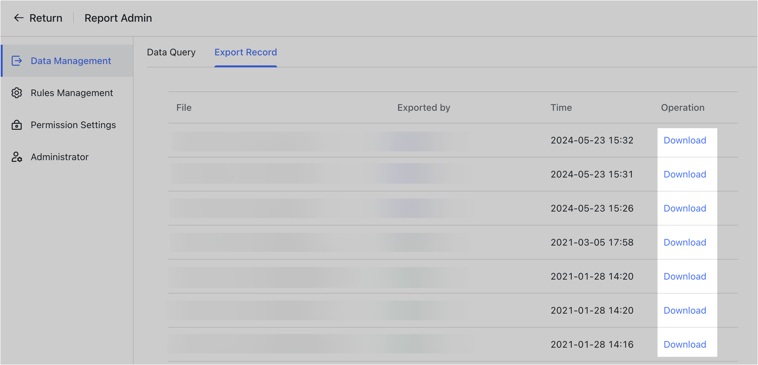The width and height of the screenshot is (758, 365).
Task: Click the back arrow next to Return
Action: point(18,18)
